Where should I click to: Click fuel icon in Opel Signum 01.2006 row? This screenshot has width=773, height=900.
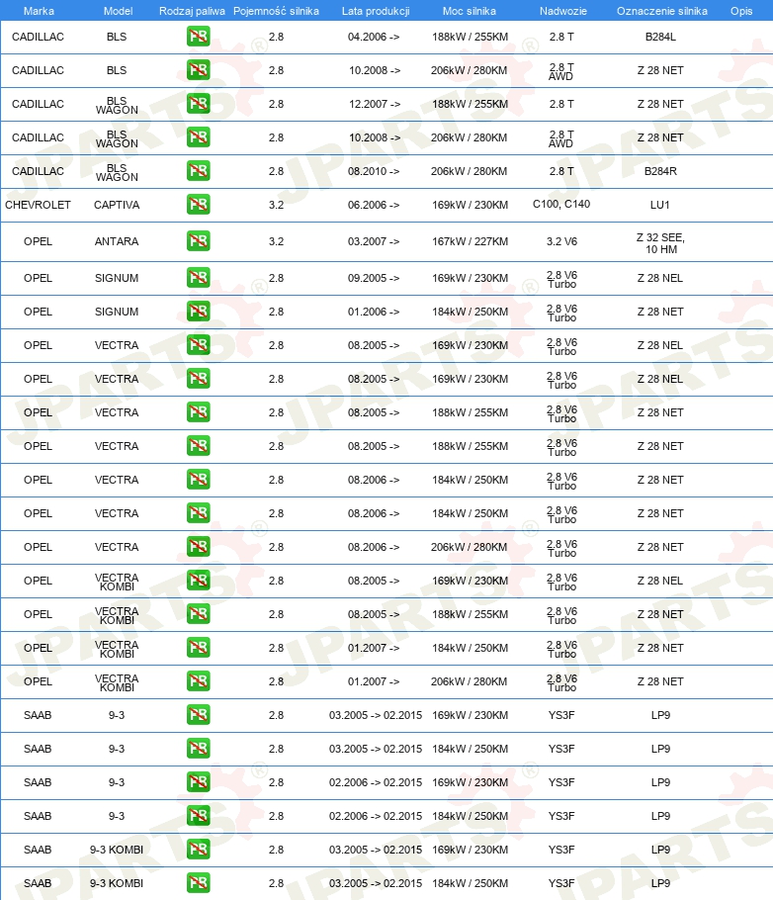click(198, 312)
